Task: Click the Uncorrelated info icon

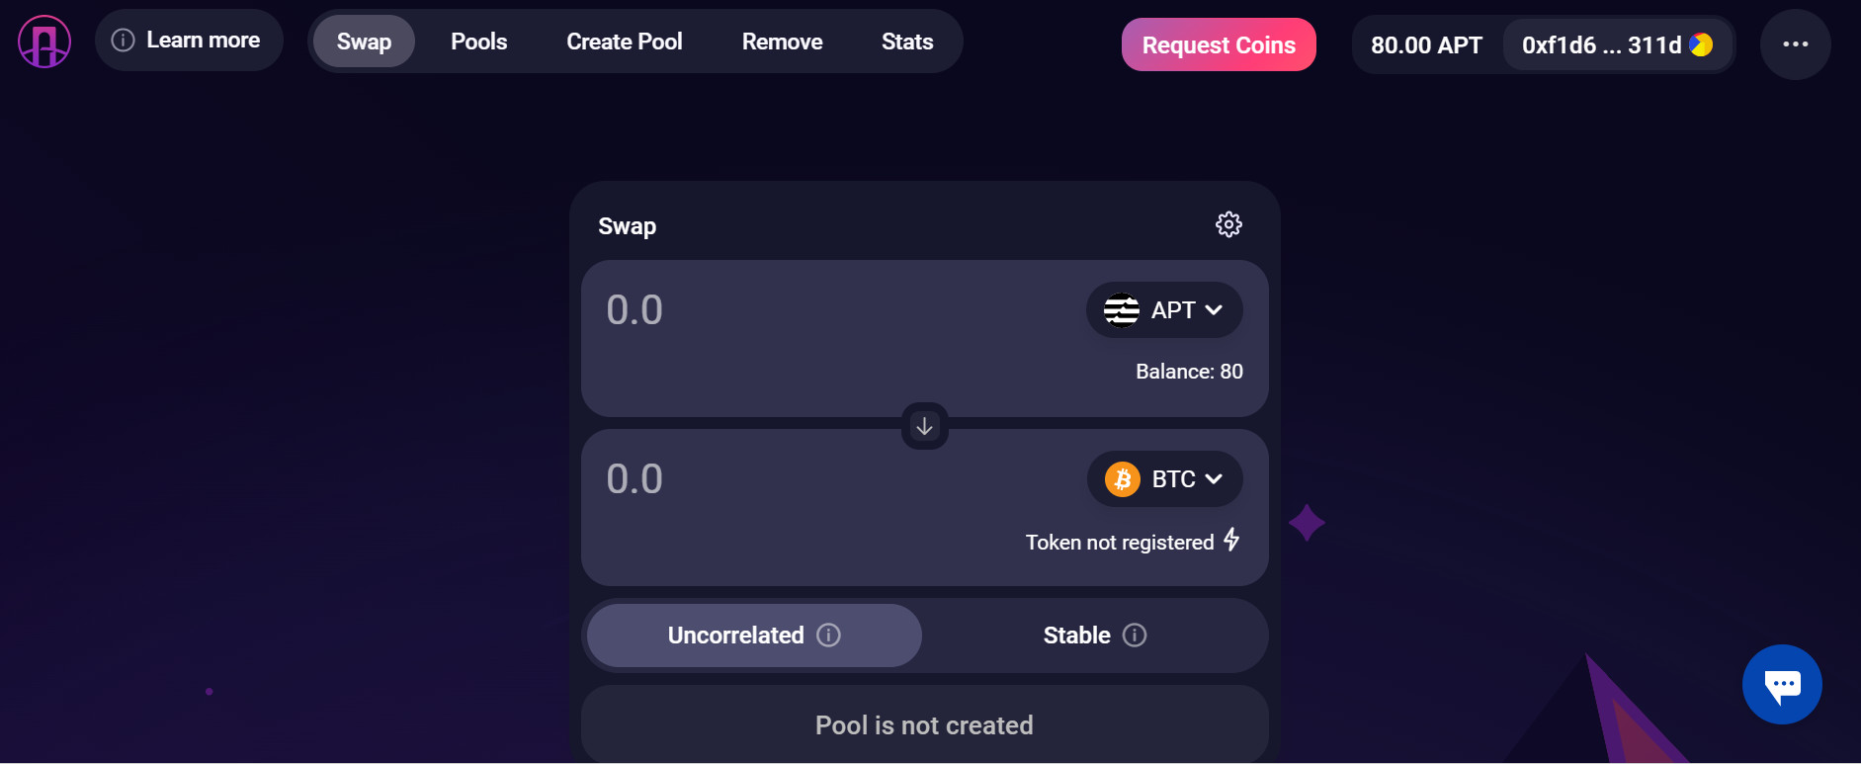Action: click(829, 635)
